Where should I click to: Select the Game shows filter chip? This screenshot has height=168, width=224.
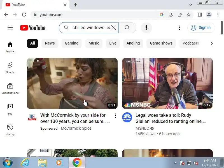[161, 43]
